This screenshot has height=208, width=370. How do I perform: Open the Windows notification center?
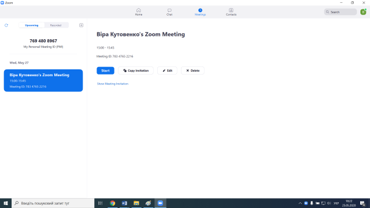click(362, 203)
